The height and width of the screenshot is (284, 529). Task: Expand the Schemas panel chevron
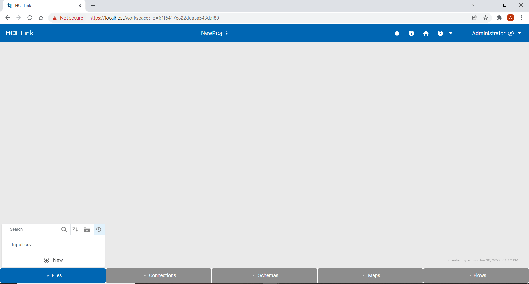pos(254,275)
